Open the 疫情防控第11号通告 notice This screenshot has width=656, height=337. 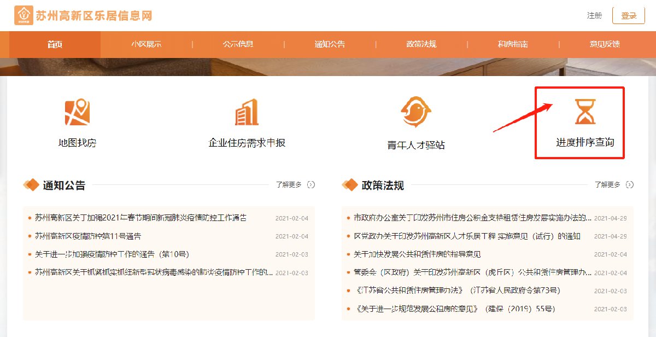point(87,236)
